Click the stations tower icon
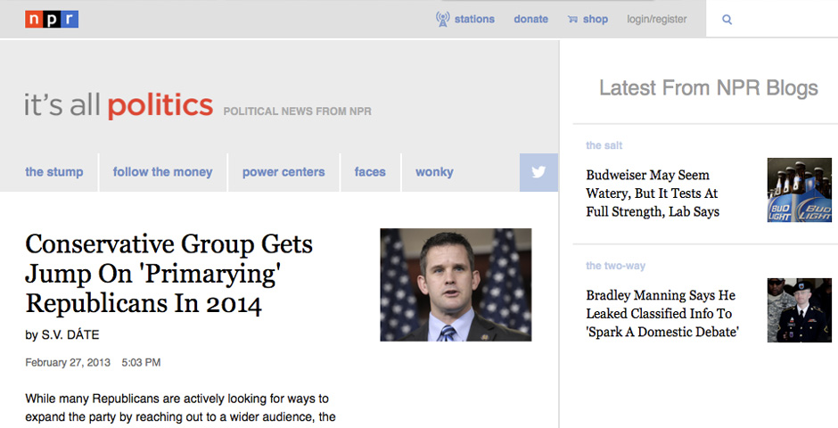This screenshot has height=428, width=838. [442, 20]
